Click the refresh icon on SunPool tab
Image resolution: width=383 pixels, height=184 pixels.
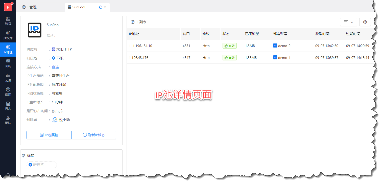(101, 7)
